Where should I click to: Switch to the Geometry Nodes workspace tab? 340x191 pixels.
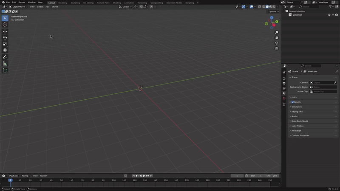click(x=174, y=3)
